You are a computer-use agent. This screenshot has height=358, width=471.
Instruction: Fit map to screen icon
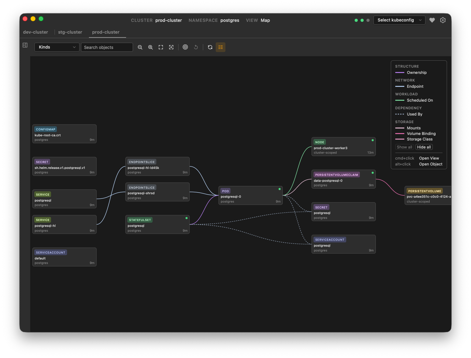tap(161, 47)
